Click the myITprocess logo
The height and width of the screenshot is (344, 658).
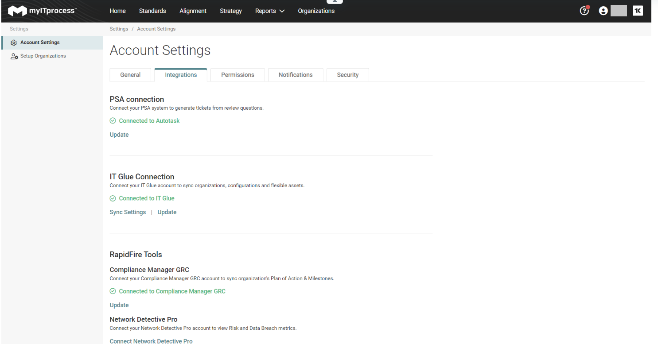click(x=42, y=11)
